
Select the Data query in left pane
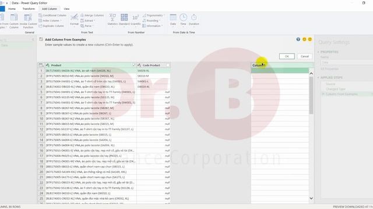[x=17, y=45]
